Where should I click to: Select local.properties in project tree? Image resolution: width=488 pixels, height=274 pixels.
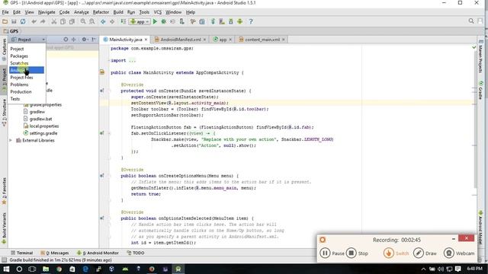[40, 126]
